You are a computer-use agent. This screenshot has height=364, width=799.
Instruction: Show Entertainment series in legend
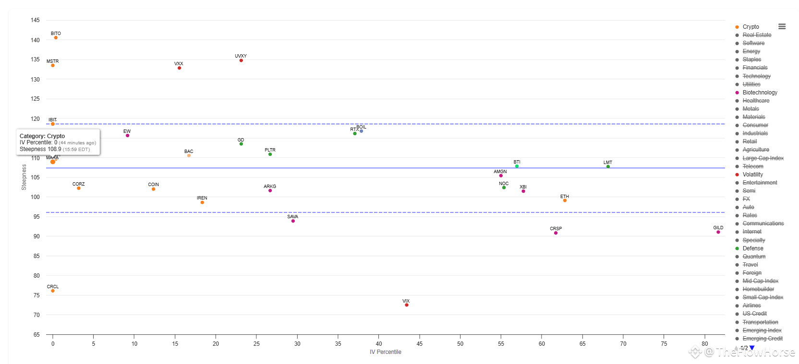coord(760,183)
